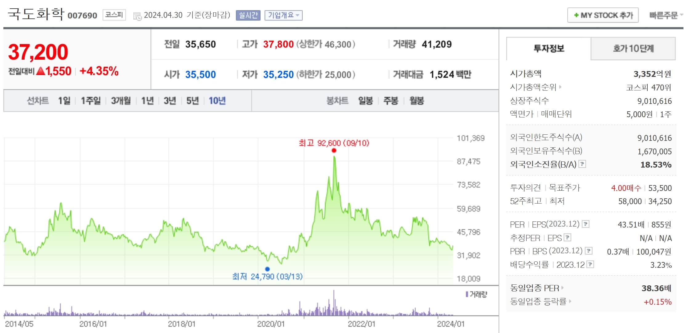The image size is (684, 333).
Task: Select the 10년 line chart period
Action: tap(217, 101)
